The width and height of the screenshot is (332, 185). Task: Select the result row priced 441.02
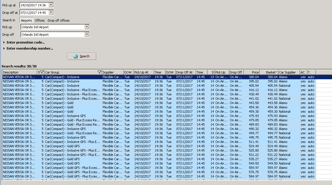click(159, 99)
